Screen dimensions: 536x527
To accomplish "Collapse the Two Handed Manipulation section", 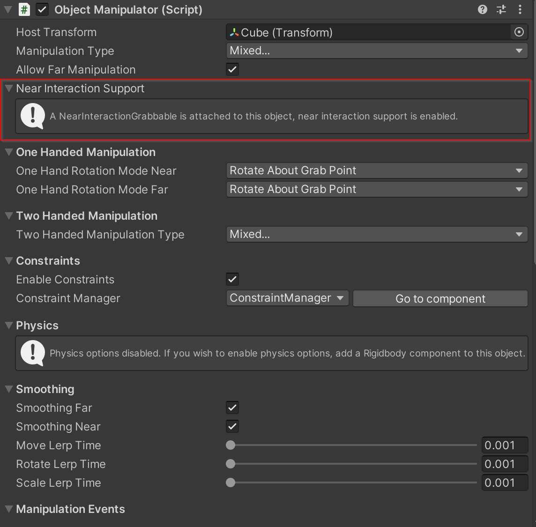I will point(8,215).
